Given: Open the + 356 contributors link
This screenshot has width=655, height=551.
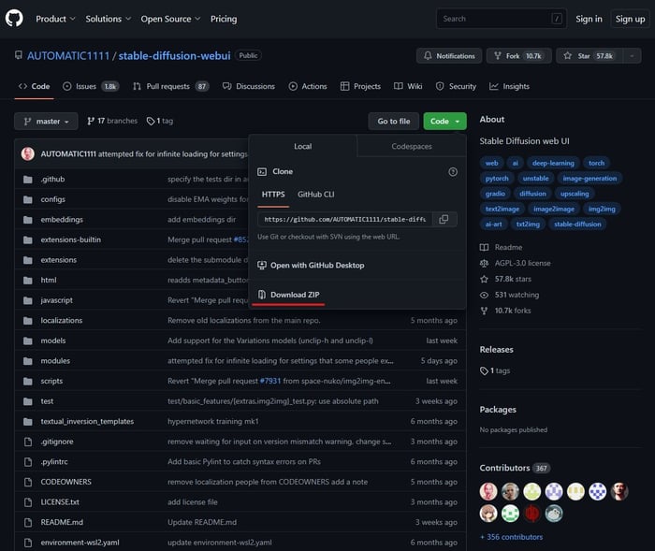Looking at the screenshot, I should tap(511, 537).
